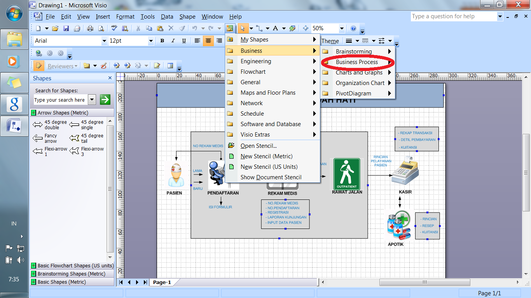Click the Search for Shapes input field
The image size is (531, 298).
pyautogui.click(x=61, y=100)
